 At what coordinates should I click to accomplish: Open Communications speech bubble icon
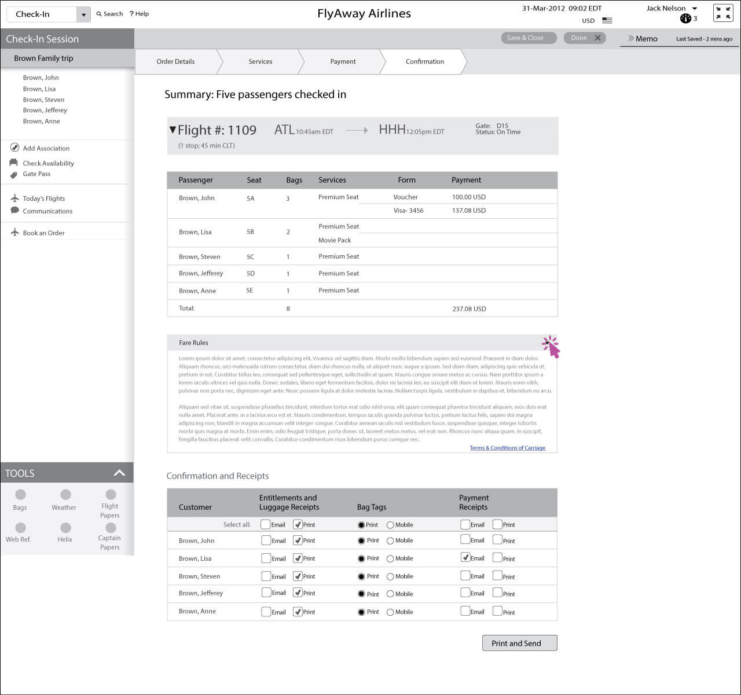pos(15,211)
